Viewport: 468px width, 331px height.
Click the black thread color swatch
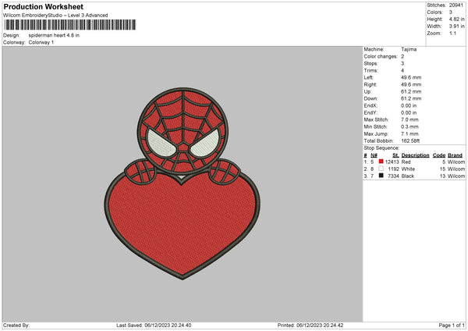tap(381, 176)
